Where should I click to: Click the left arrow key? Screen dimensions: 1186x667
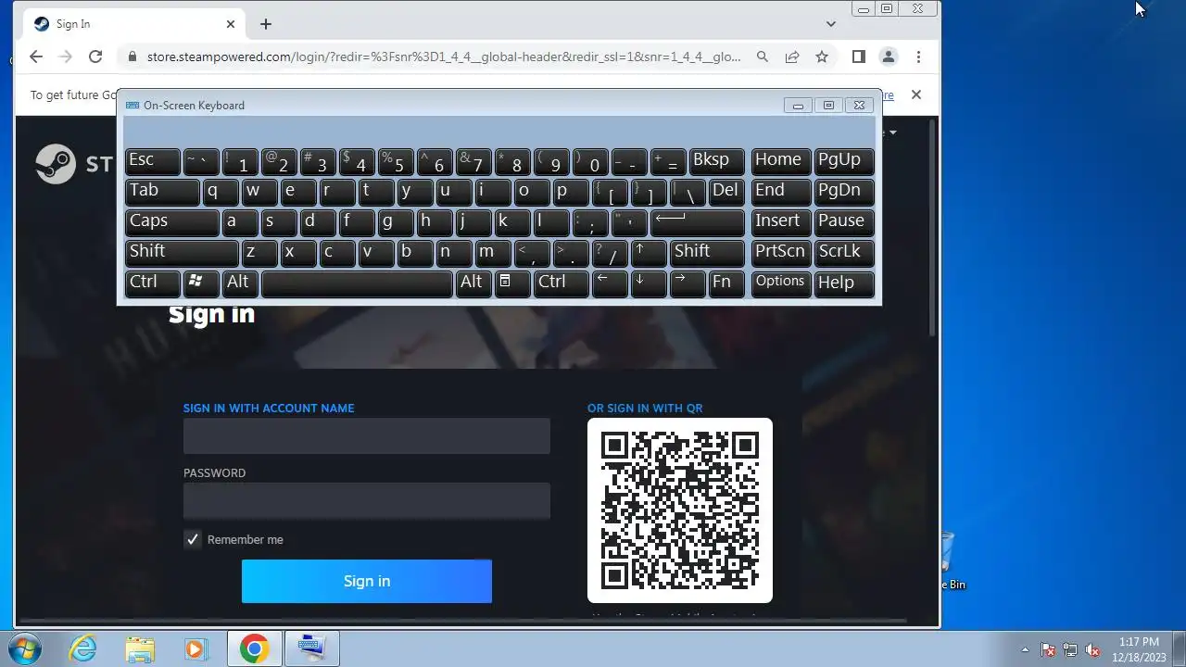click(x=610, y=283)
